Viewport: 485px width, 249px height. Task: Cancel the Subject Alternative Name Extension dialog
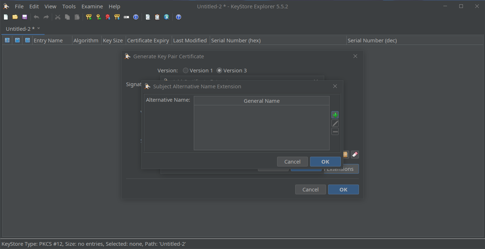(292, 162)
